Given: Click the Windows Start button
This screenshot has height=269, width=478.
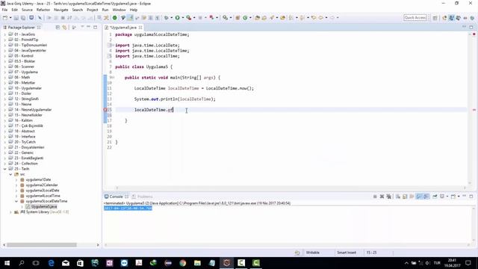Looking at the screenshot, I should pyautogui.click(x=7, y=262).
